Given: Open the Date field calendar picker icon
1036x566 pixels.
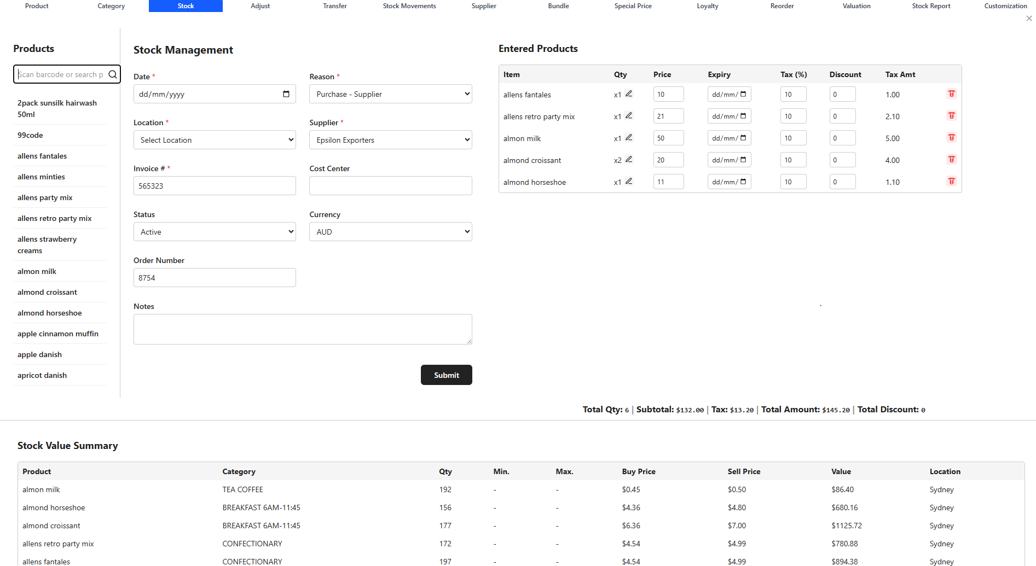Looking at the screenshot, I should [x=286, y=94].
